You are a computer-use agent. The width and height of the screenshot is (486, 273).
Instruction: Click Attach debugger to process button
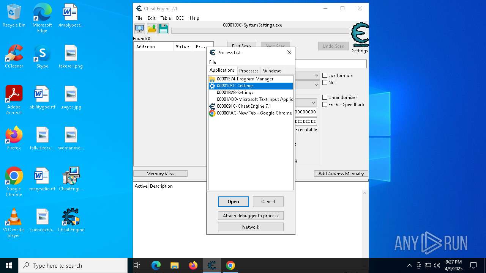(251, 216)
